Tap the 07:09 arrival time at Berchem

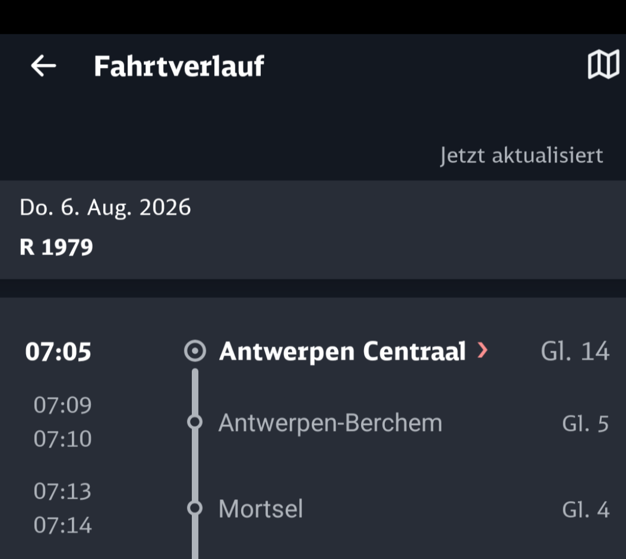click(x=63, y=405)
